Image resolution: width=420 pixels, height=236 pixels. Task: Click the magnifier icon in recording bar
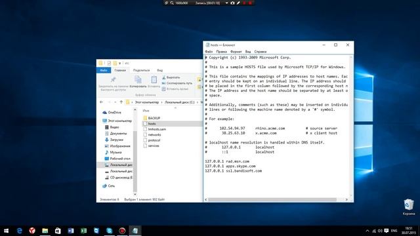tap(172, 3)
